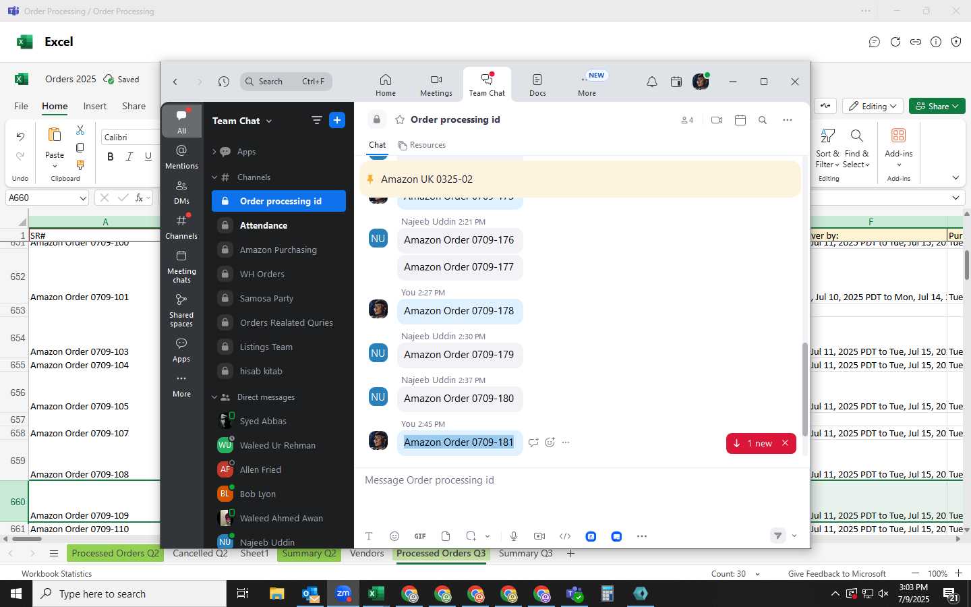The image size is (971, 607).
Task: Open the Excel Name Box dropdown
Action: pyautogui.click(x=83, y=198)
